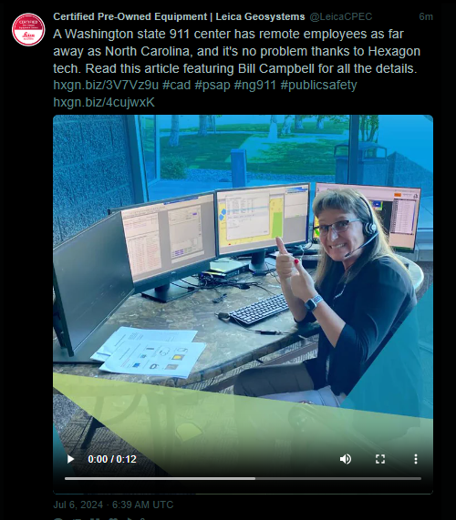The image size is (456, 520).
Task: Seek on the video progress bar
Action: (x=243, y=478)
